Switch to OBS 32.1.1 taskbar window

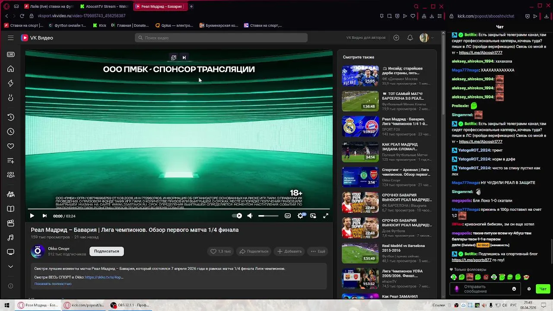[130, 305]
